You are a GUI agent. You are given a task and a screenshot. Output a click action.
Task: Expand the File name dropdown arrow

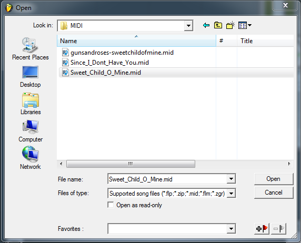click(x=231, y=179)
